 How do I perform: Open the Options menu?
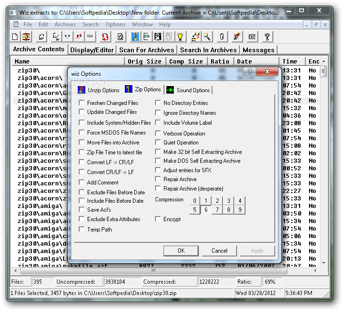[x=115, y=24]
